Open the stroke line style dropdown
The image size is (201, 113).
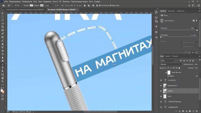58,6
